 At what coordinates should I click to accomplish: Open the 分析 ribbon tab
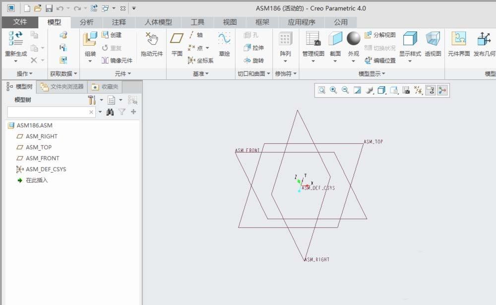pos(86,22)
